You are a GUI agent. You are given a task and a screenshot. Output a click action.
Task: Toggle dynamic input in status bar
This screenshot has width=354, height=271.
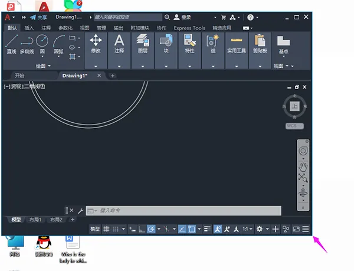pos(132,229)
